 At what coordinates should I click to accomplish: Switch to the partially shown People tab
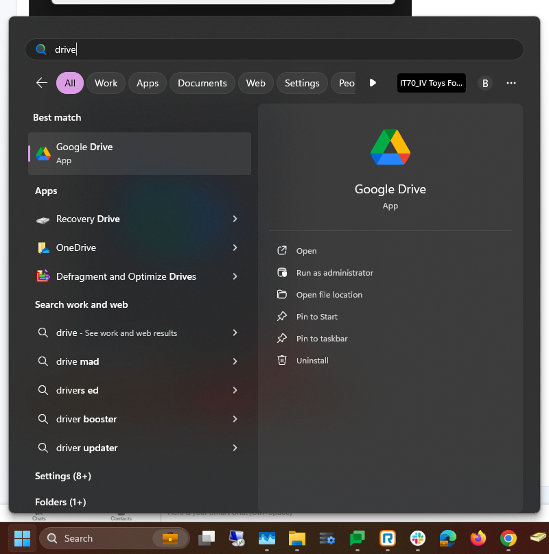[x=344, y=83]
